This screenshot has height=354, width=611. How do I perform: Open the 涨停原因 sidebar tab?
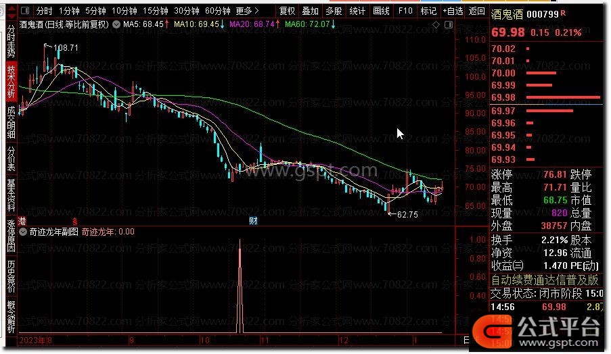click(x=12, y=236)
